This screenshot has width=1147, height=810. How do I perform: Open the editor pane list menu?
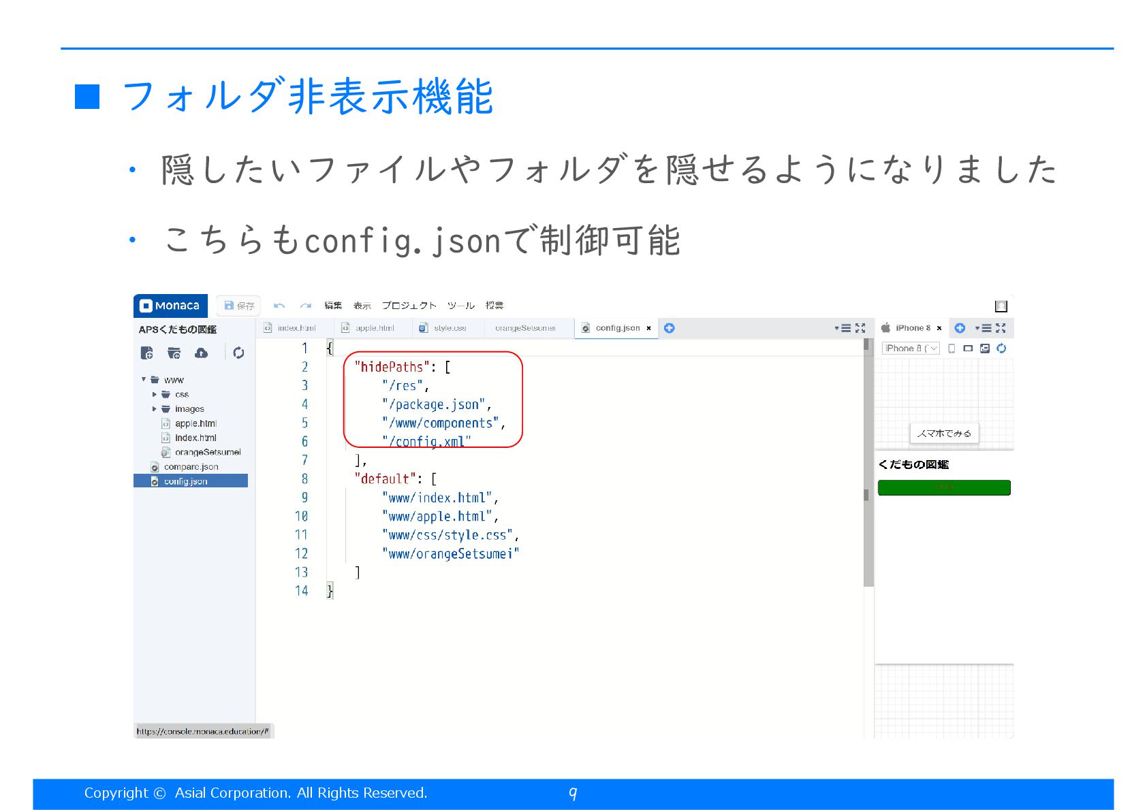click(x=843, y=328)
